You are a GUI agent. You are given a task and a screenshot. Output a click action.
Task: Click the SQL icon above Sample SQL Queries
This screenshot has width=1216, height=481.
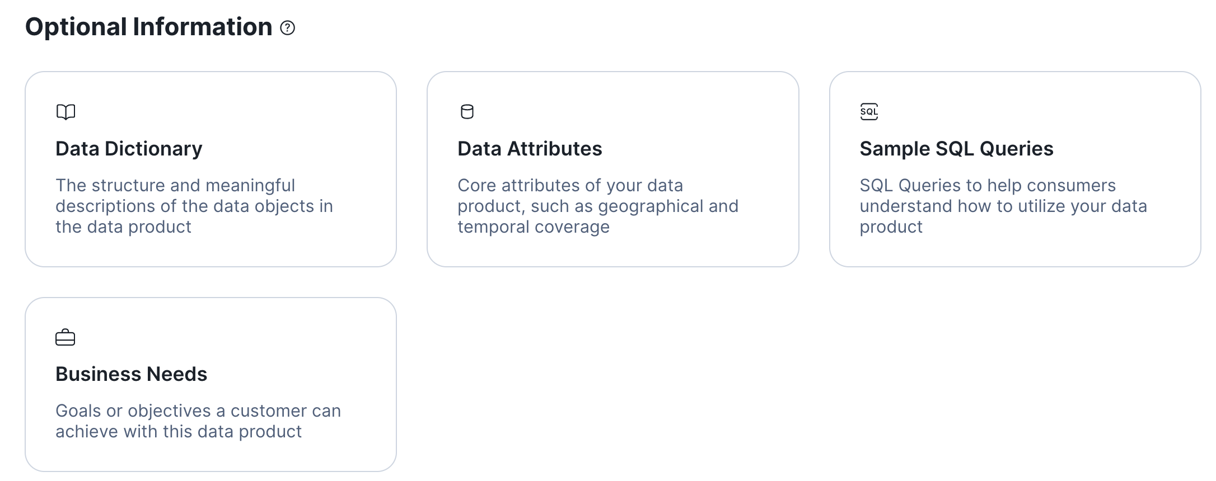click(869, 112)
